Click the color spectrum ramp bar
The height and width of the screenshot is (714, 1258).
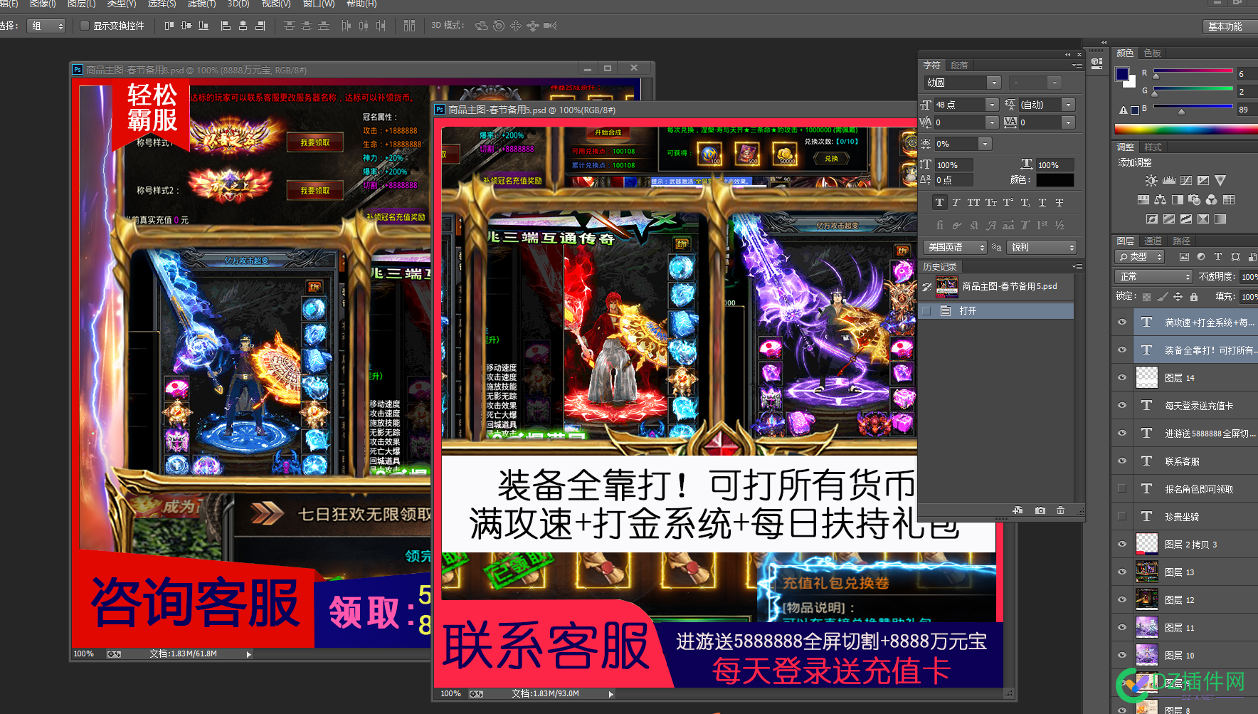point(1186,130)
